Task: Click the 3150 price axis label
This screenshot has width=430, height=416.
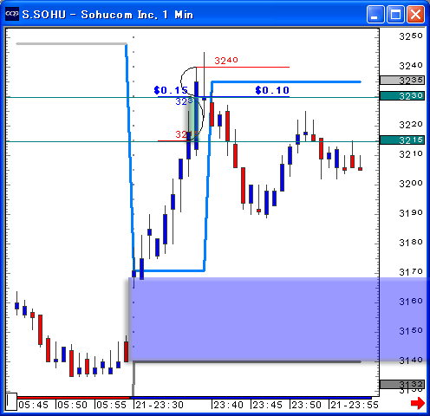Action: click(x=411, y=331)
